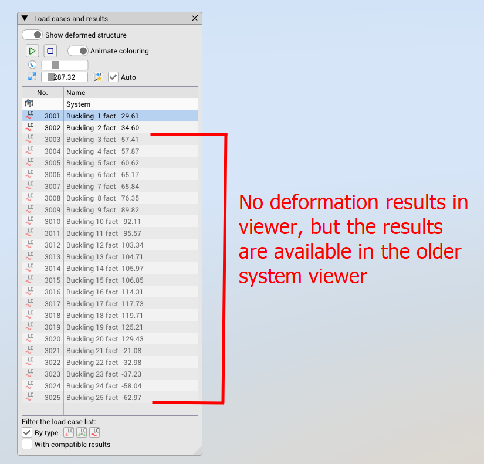Click the animation speed dial icon

point(32,65)
